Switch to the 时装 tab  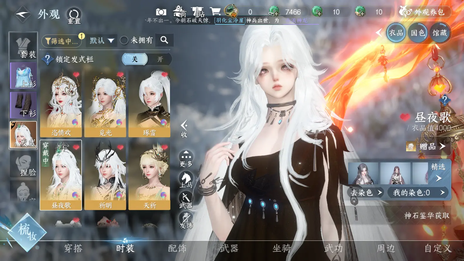(125, 248)
